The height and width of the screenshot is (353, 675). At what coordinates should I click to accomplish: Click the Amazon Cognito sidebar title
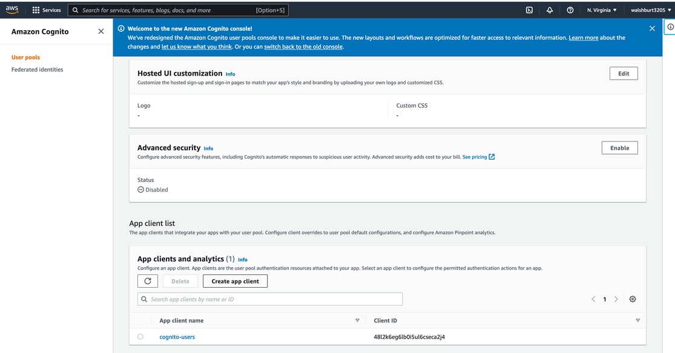click(40, 31)
